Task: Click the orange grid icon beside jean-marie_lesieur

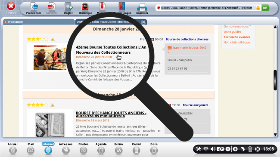Action: click(x=169, y=48)
